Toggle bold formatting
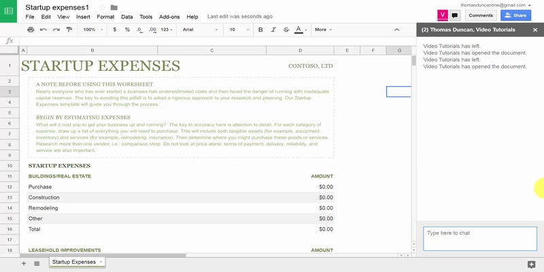The width and height of the screenshot is (544, 272). point(260,30)
